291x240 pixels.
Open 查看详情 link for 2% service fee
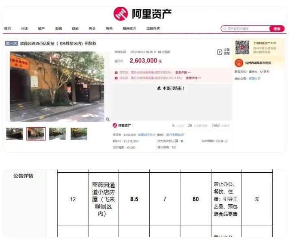click(x=183, y=72)
